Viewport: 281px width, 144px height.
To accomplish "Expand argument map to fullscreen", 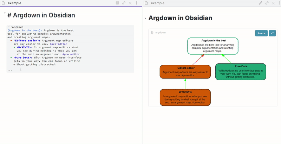I will (273, 33).
